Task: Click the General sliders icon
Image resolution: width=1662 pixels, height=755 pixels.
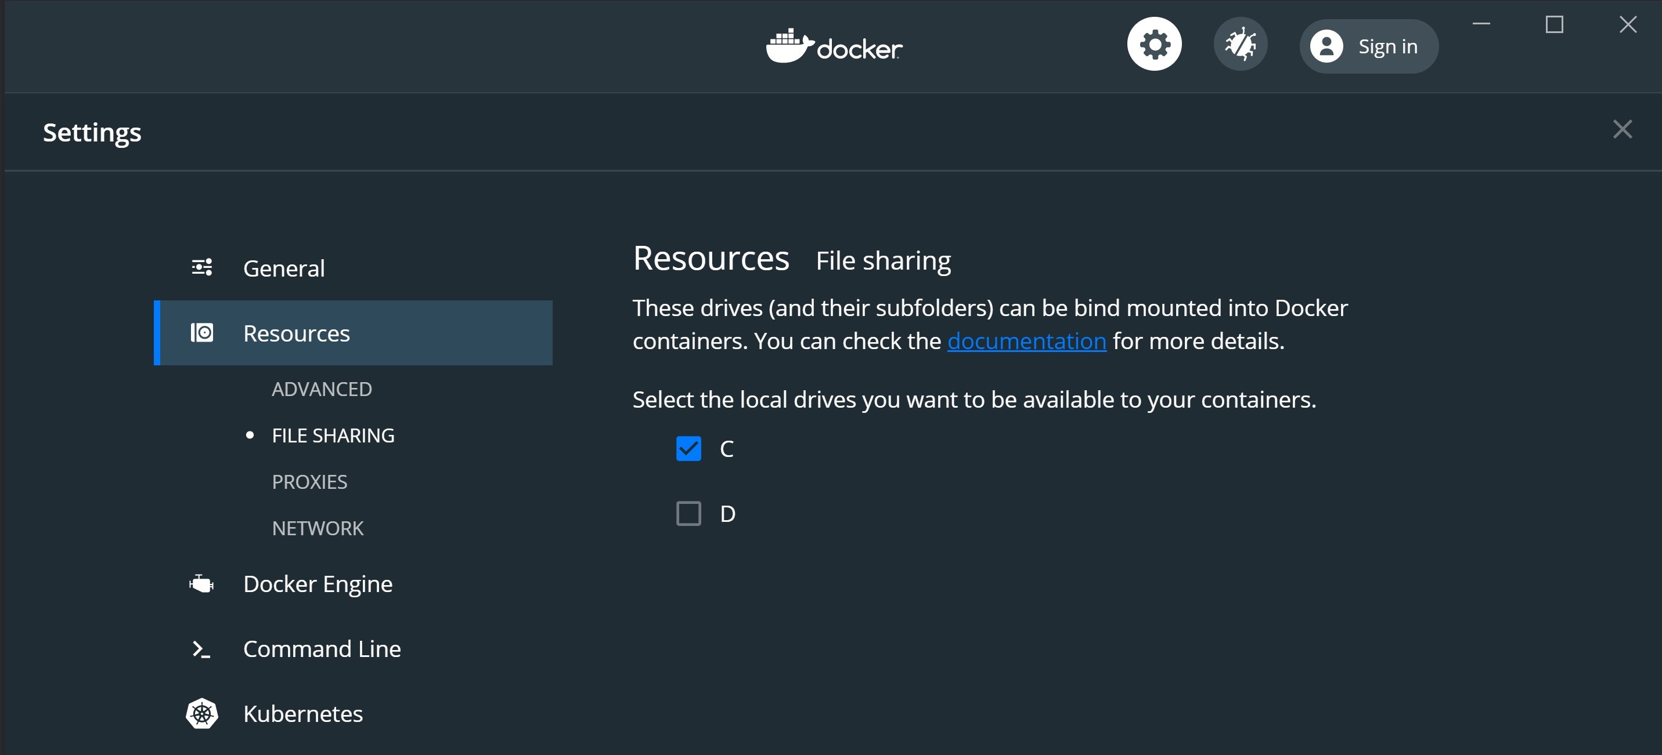Action: (202, 267)
